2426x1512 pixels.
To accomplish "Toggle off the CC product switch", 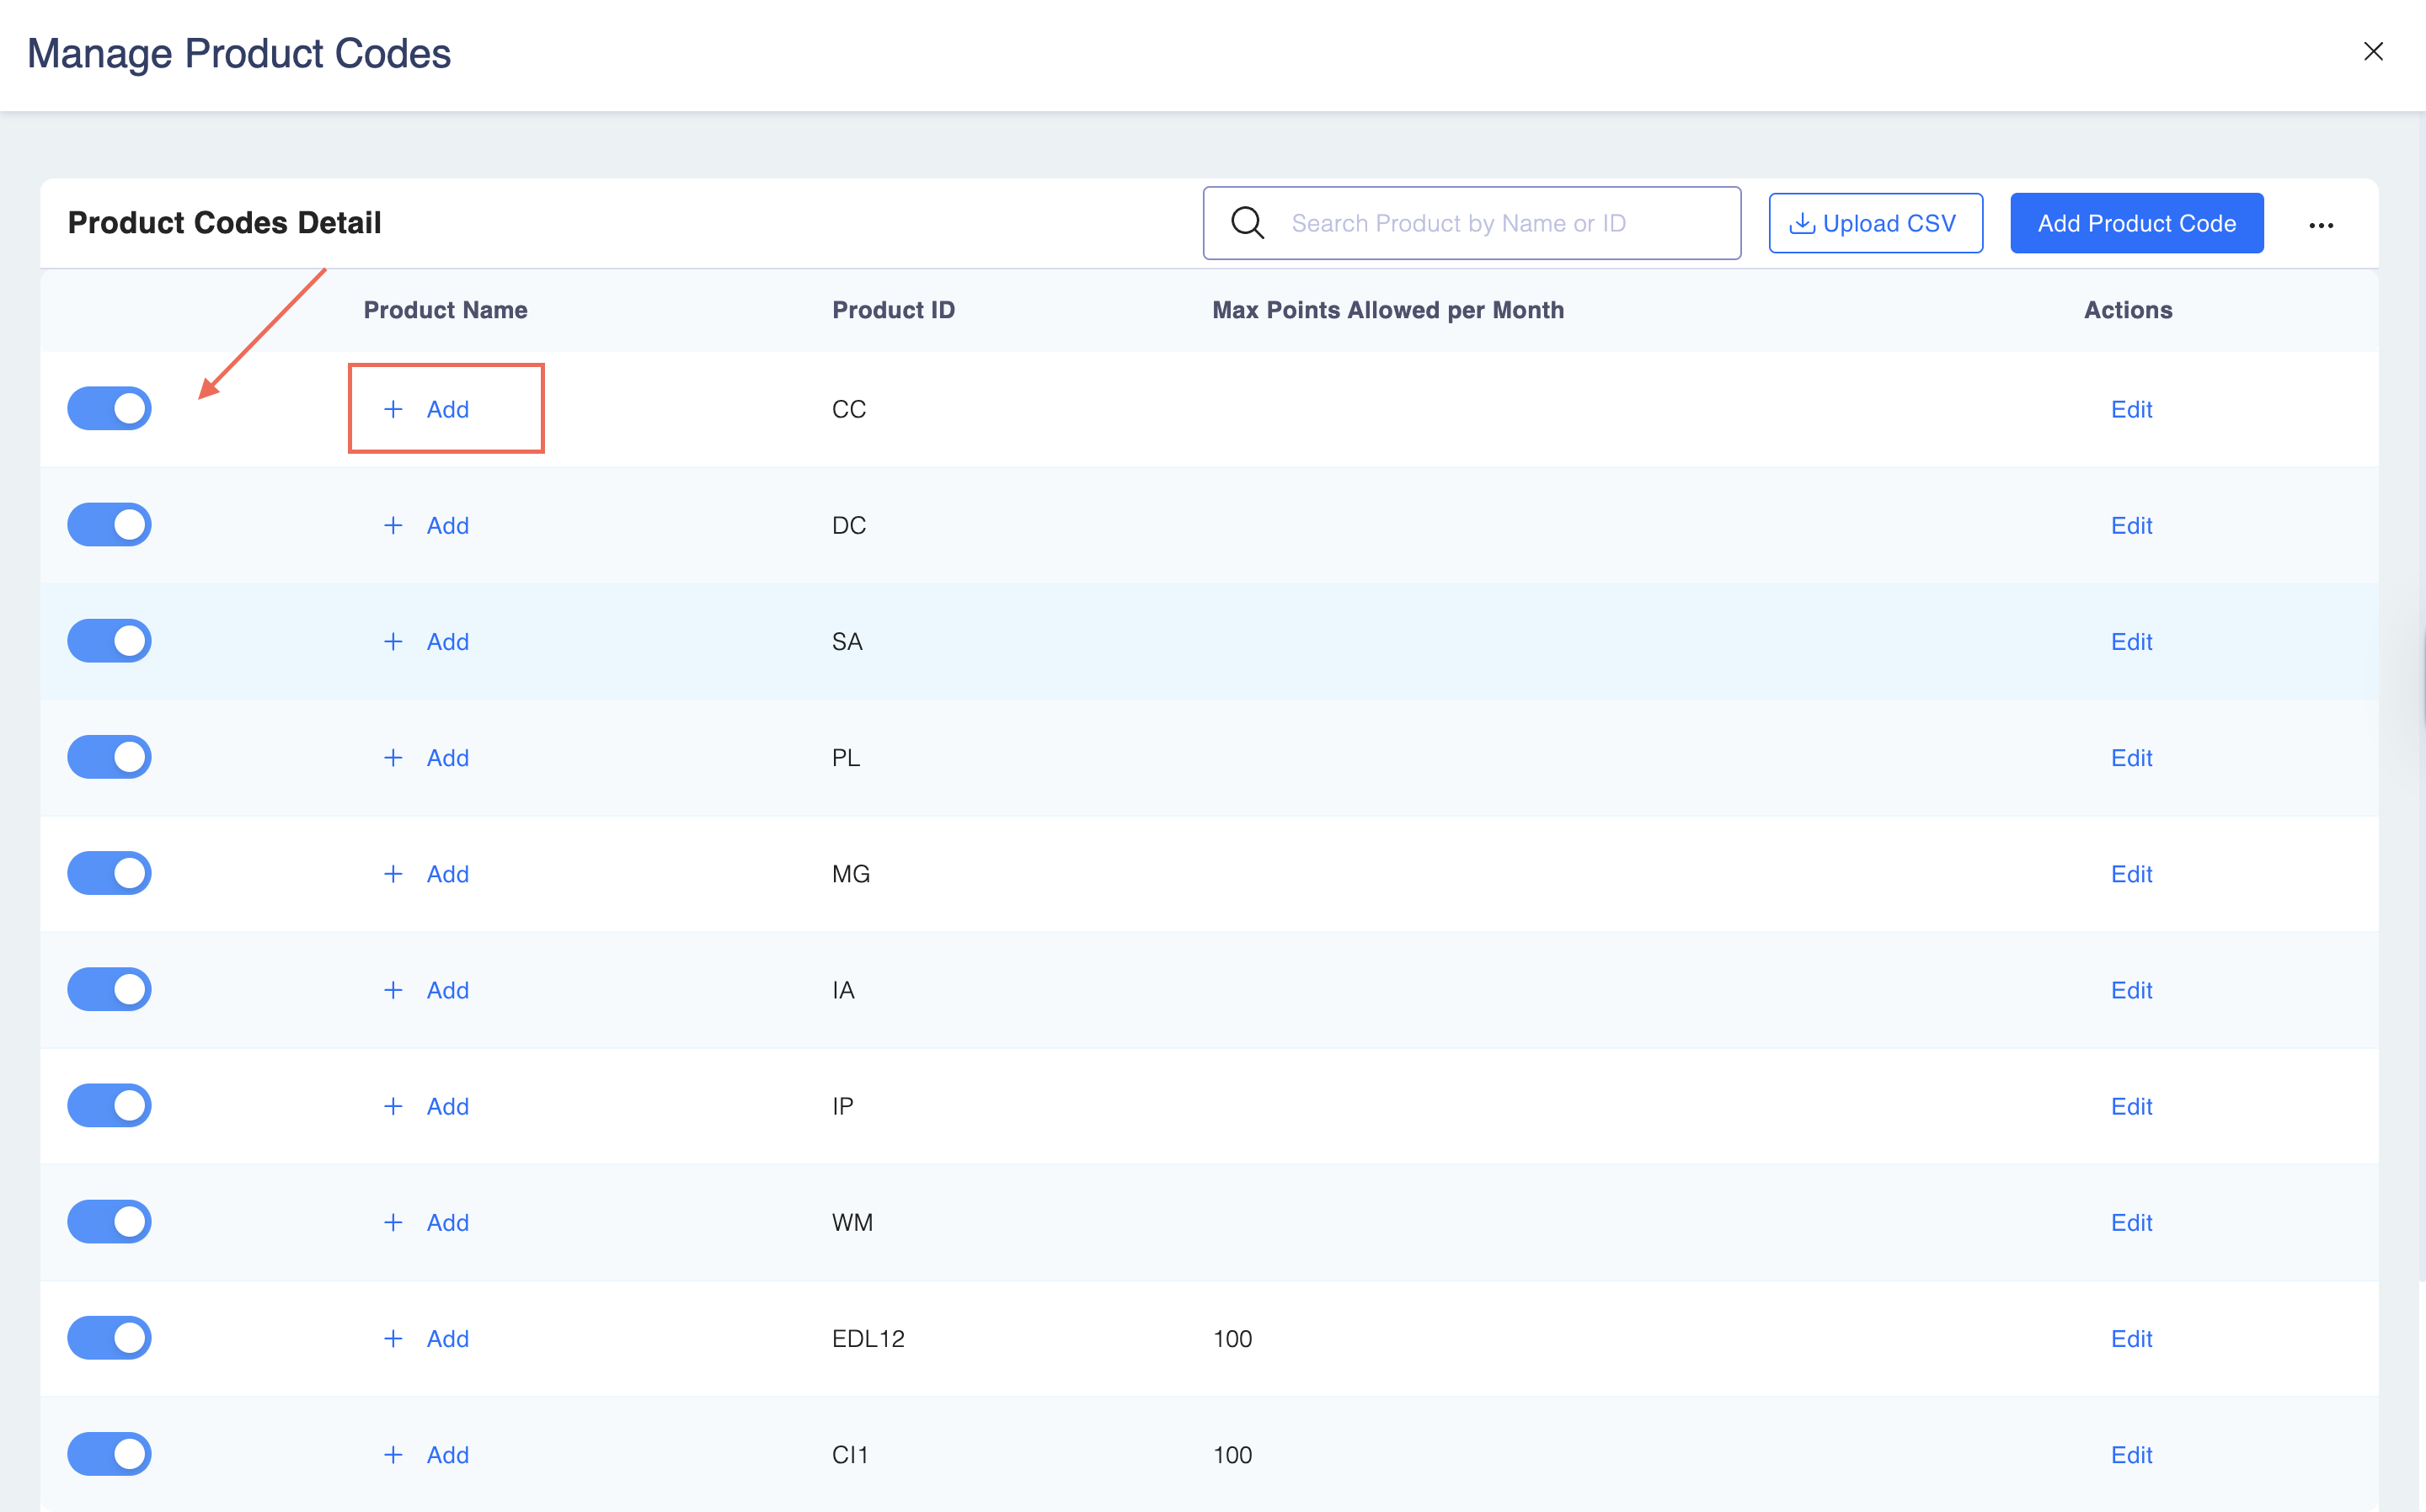I will coord(109,409).
